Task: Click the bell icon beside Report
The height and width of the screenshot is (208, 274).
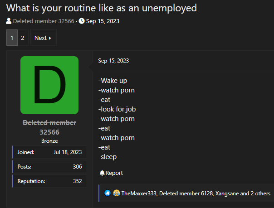Action: (x=102, y=173)
